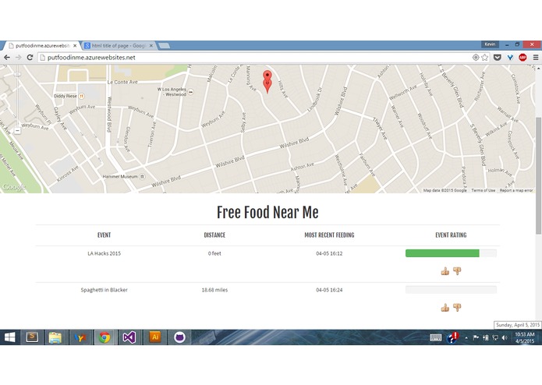Click Report a map error link
Screen dimensions: 542x385
516,190
